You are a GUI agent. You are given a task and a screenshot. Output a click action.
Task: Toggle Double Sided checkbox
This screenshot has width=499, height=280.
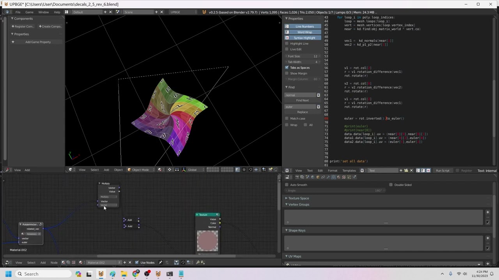391,185
